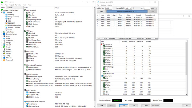The width and height of the screenshot is (192, 108).
Task: Click the Benchmark icon in tree
Action: pos(4,60)
